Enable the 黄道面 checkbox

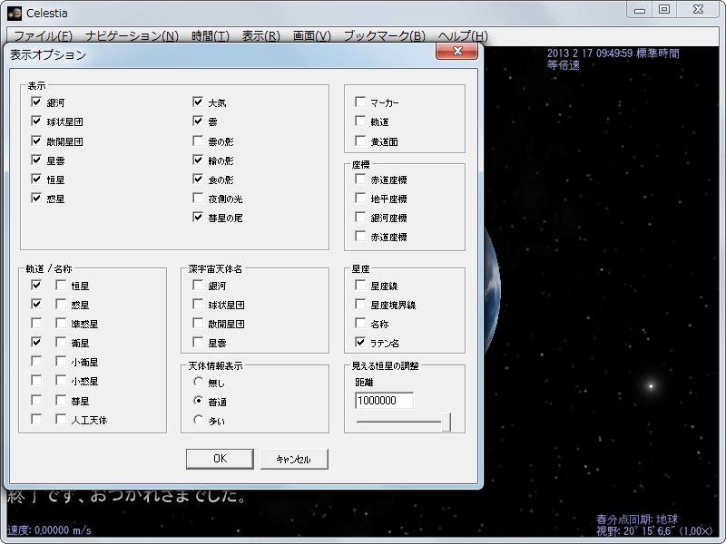click(x=360, y=141)
